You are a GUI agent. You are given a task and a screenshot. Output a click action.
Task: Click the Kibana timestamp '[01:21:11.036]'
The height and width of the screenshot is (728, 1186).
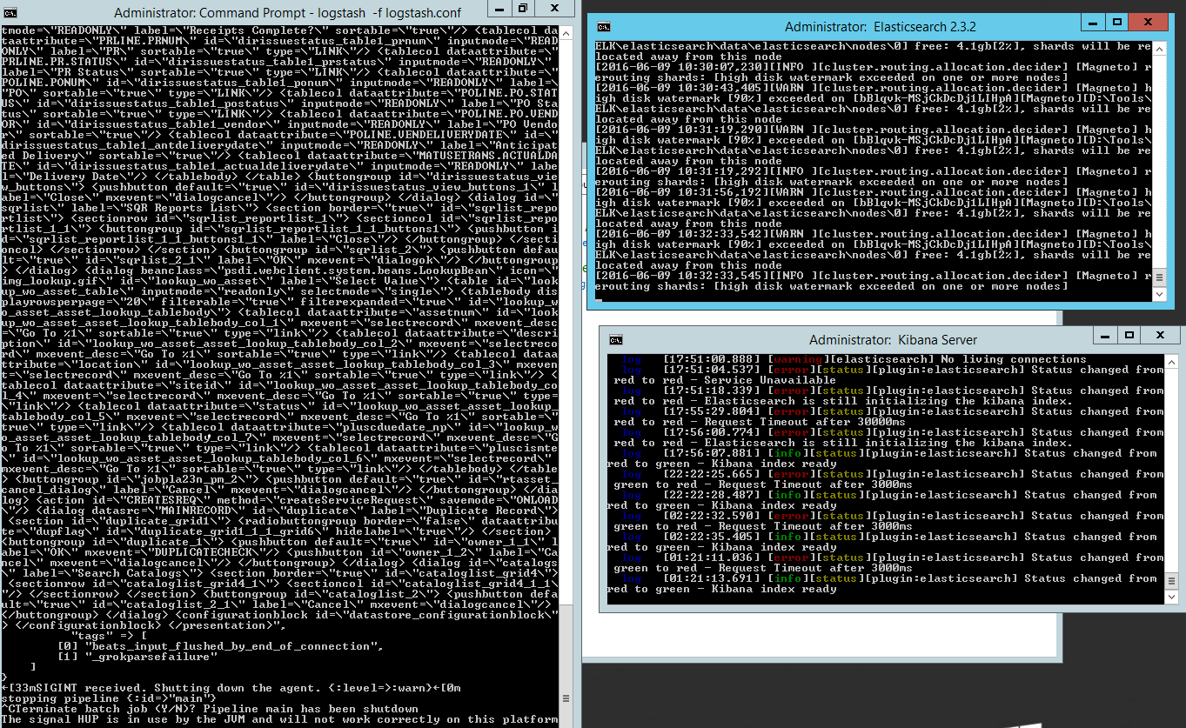tap(712, 558)
